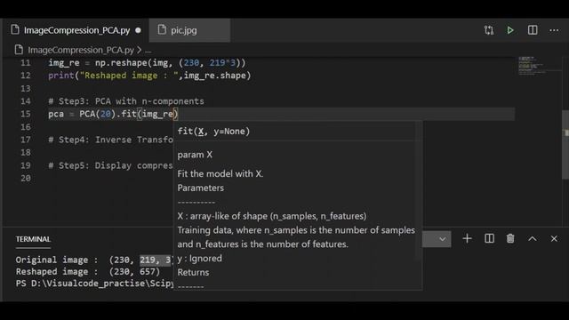Run the Python file with the play button
This screenshot has height=320, width=569.
pos(510,30)
